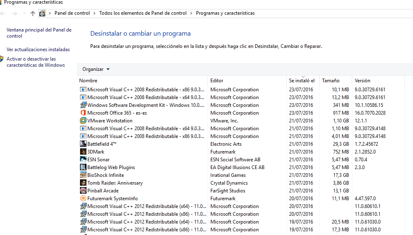Sort list by Nombre column header

coord(88,81)
